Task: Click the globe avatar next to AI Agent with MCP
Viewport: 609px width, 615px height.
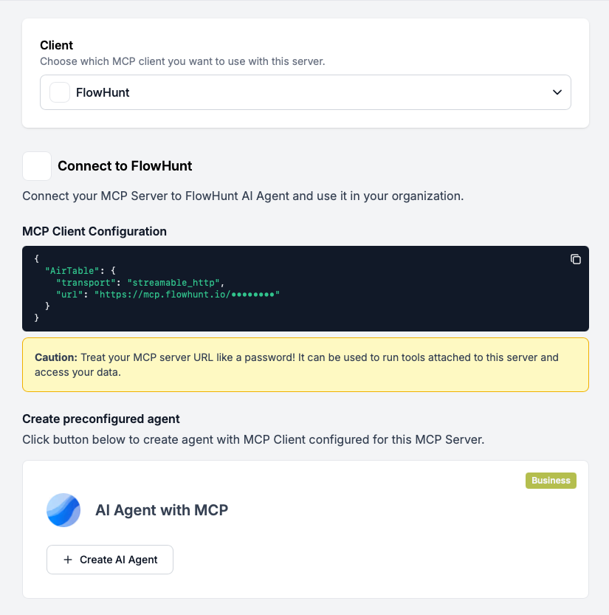Action: [x=63, y=510]
